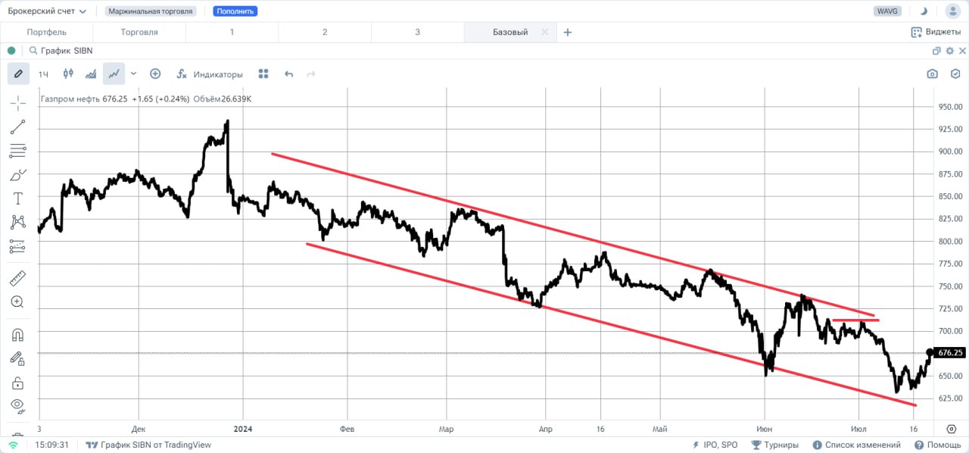
Task: Hide all drawings with the eye icon
Action: [x=17, y=405]
